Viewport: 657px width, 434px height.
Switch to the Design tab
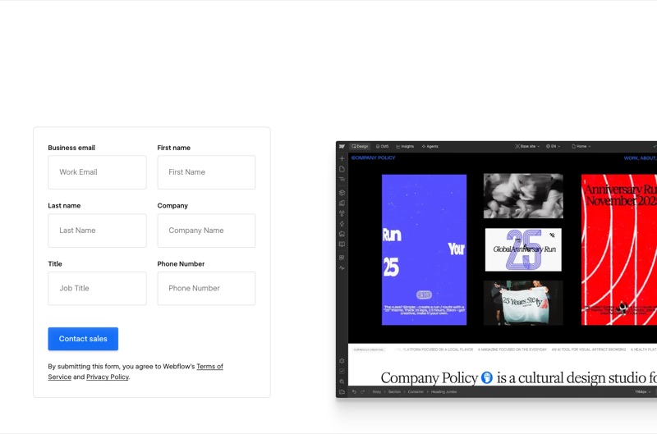click(360, 147)
